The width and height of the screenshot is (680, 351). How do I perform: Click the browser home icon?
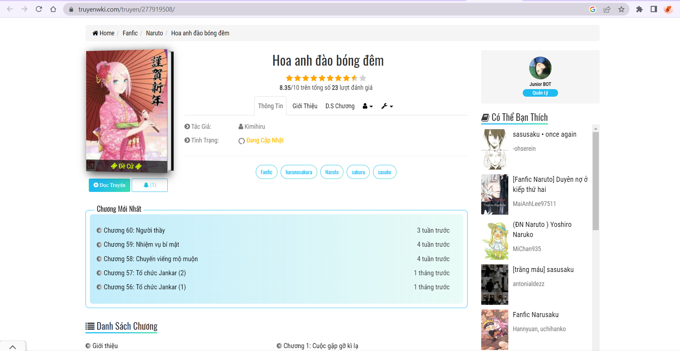[x=53, y=9]
